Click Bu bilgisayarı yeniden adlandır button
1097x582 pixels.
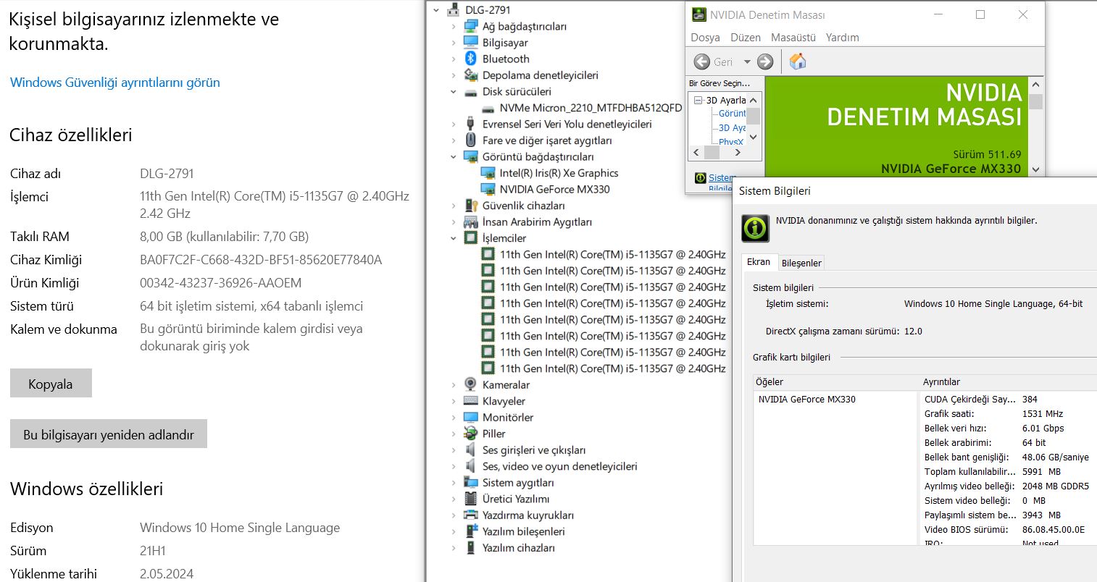pos(109,434)
